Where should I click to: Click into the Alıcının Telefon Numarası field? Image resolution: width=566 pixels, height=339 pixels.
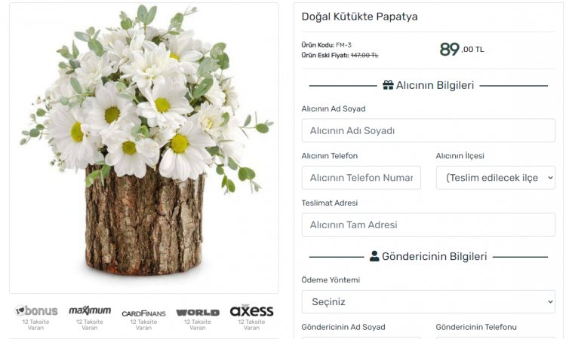361,178
